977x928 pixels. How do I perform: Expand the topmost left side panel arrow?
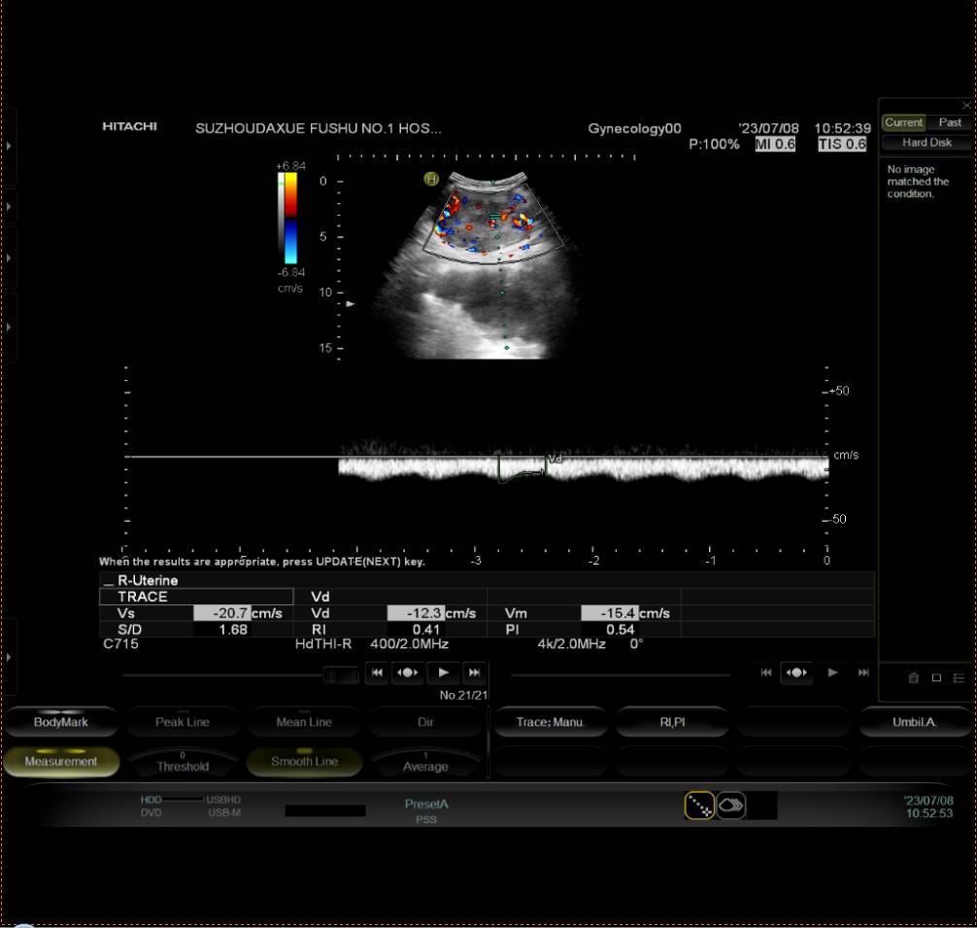9,146
